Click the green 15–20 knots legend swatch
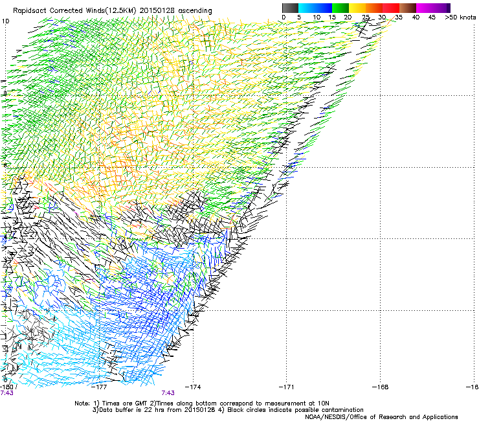Screen dimensions: 479x421 click(x=340, y=8)
